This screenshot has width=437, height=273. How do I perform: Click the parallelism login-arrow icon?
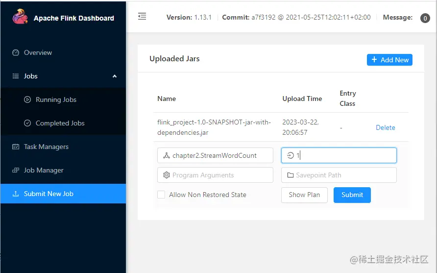click(291, 155)
